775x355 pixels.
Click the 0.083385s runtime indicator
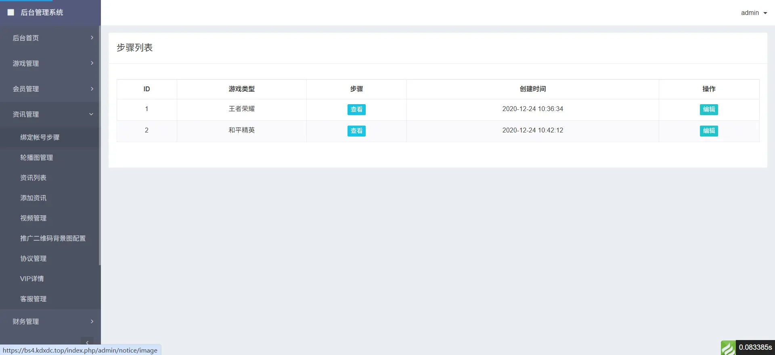pos(755,348)
